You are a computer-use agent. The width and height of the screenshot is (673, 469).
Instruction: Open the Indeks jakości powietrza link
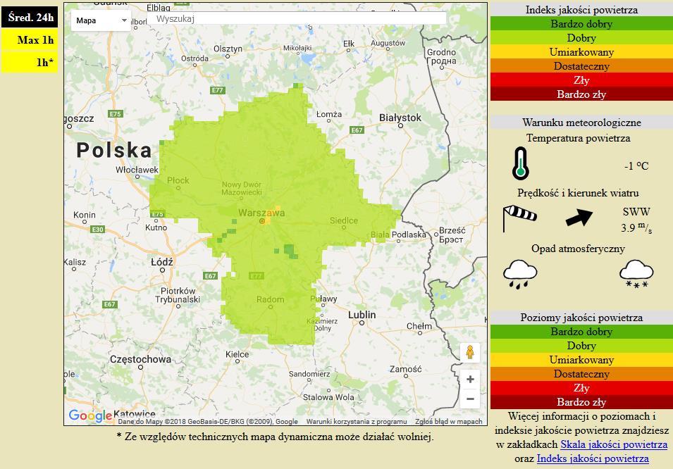(593, 458)
